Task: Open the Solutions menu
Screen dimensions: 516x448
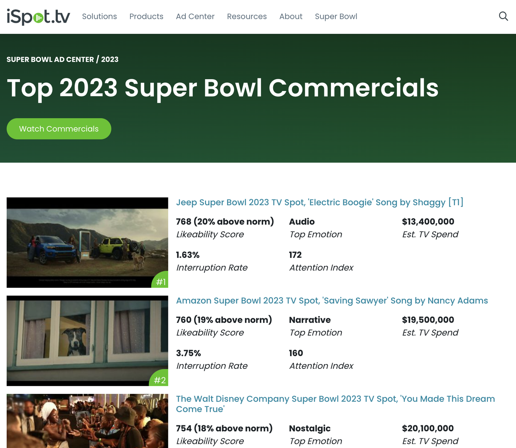Action: [x=100, y=17]
